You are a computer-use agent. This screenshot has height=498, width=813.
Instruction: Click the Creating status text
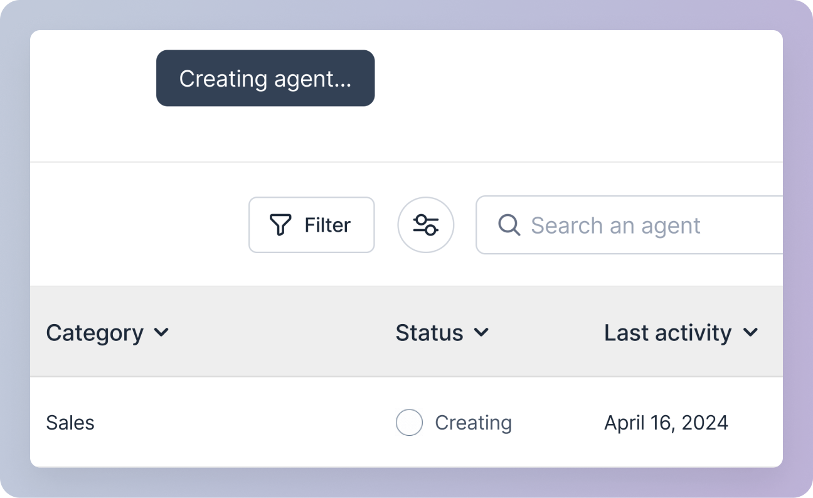474,423
